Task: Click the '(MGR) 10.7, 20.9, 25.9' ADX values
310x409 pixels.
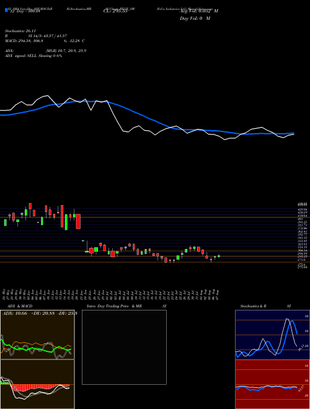Action: click(x=66, y=51)
